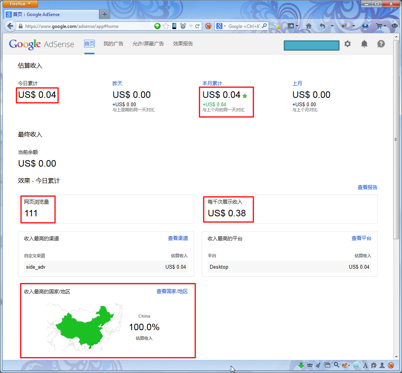Open the 效果报告 tab

pyautogui.click(x=183, y=44)
